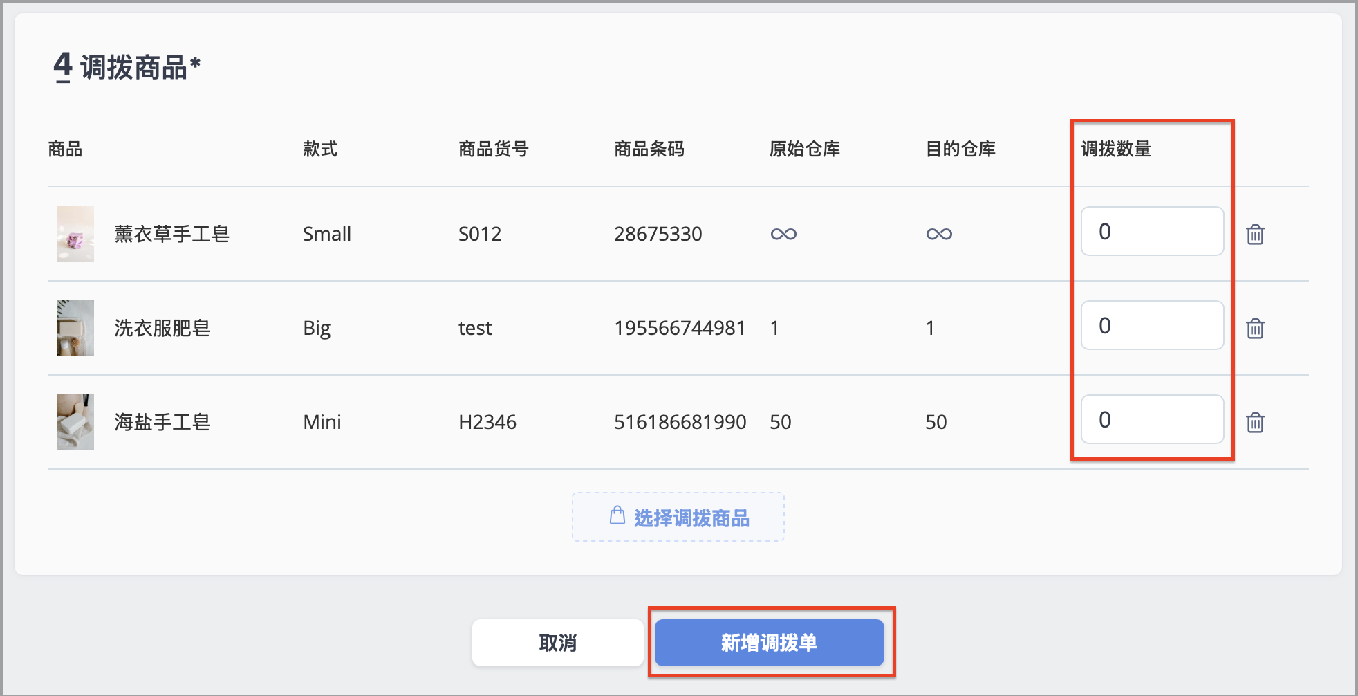Click the barcode 195566744981
The image size is (1358, 696).
coord(680,328)
